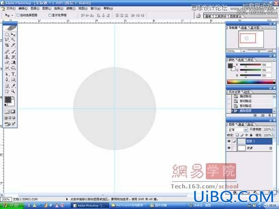The image size is (279, 209).
Task: Switch to the Channels tab
Action: tap(242, 124)
